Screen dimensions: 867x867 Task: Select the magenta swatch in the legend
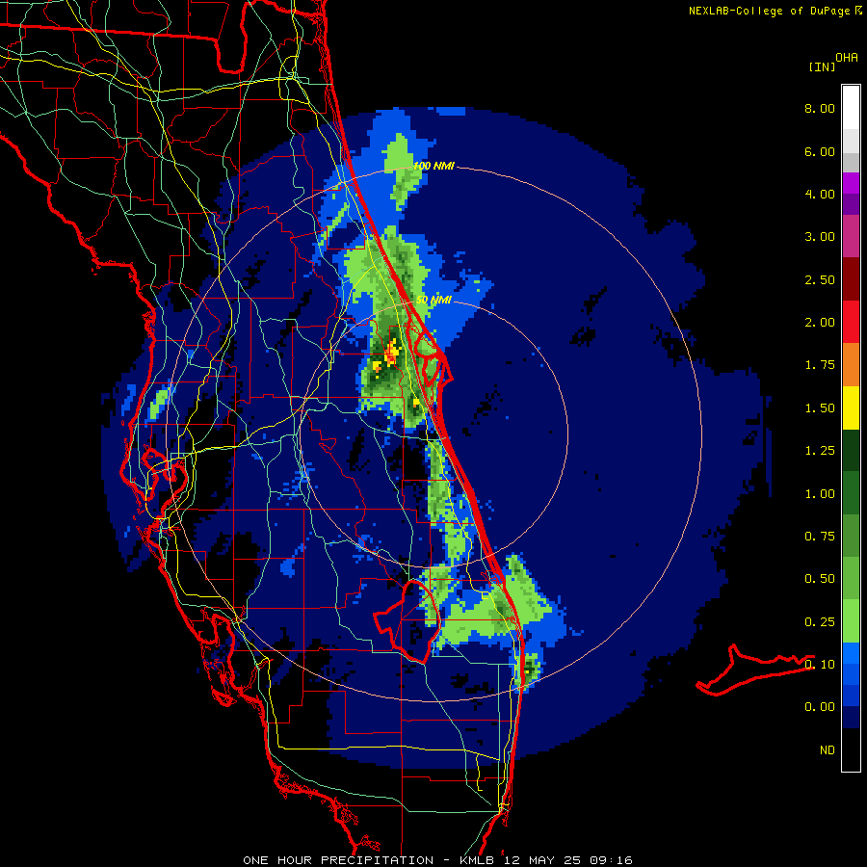point(851,236)
